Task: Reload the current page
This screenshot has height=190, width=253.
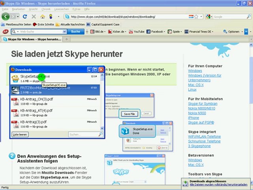Action: pos(25,17)
